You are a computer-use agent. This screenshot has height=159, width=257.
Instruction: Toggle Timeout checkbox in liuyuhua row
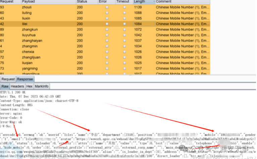(x=124, y=35)
